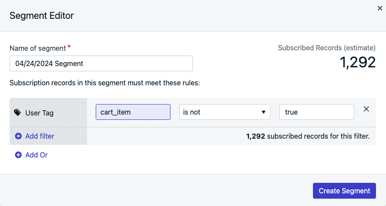Click the Add Or link
Screen dimensions: 386x206
point(36,155)
